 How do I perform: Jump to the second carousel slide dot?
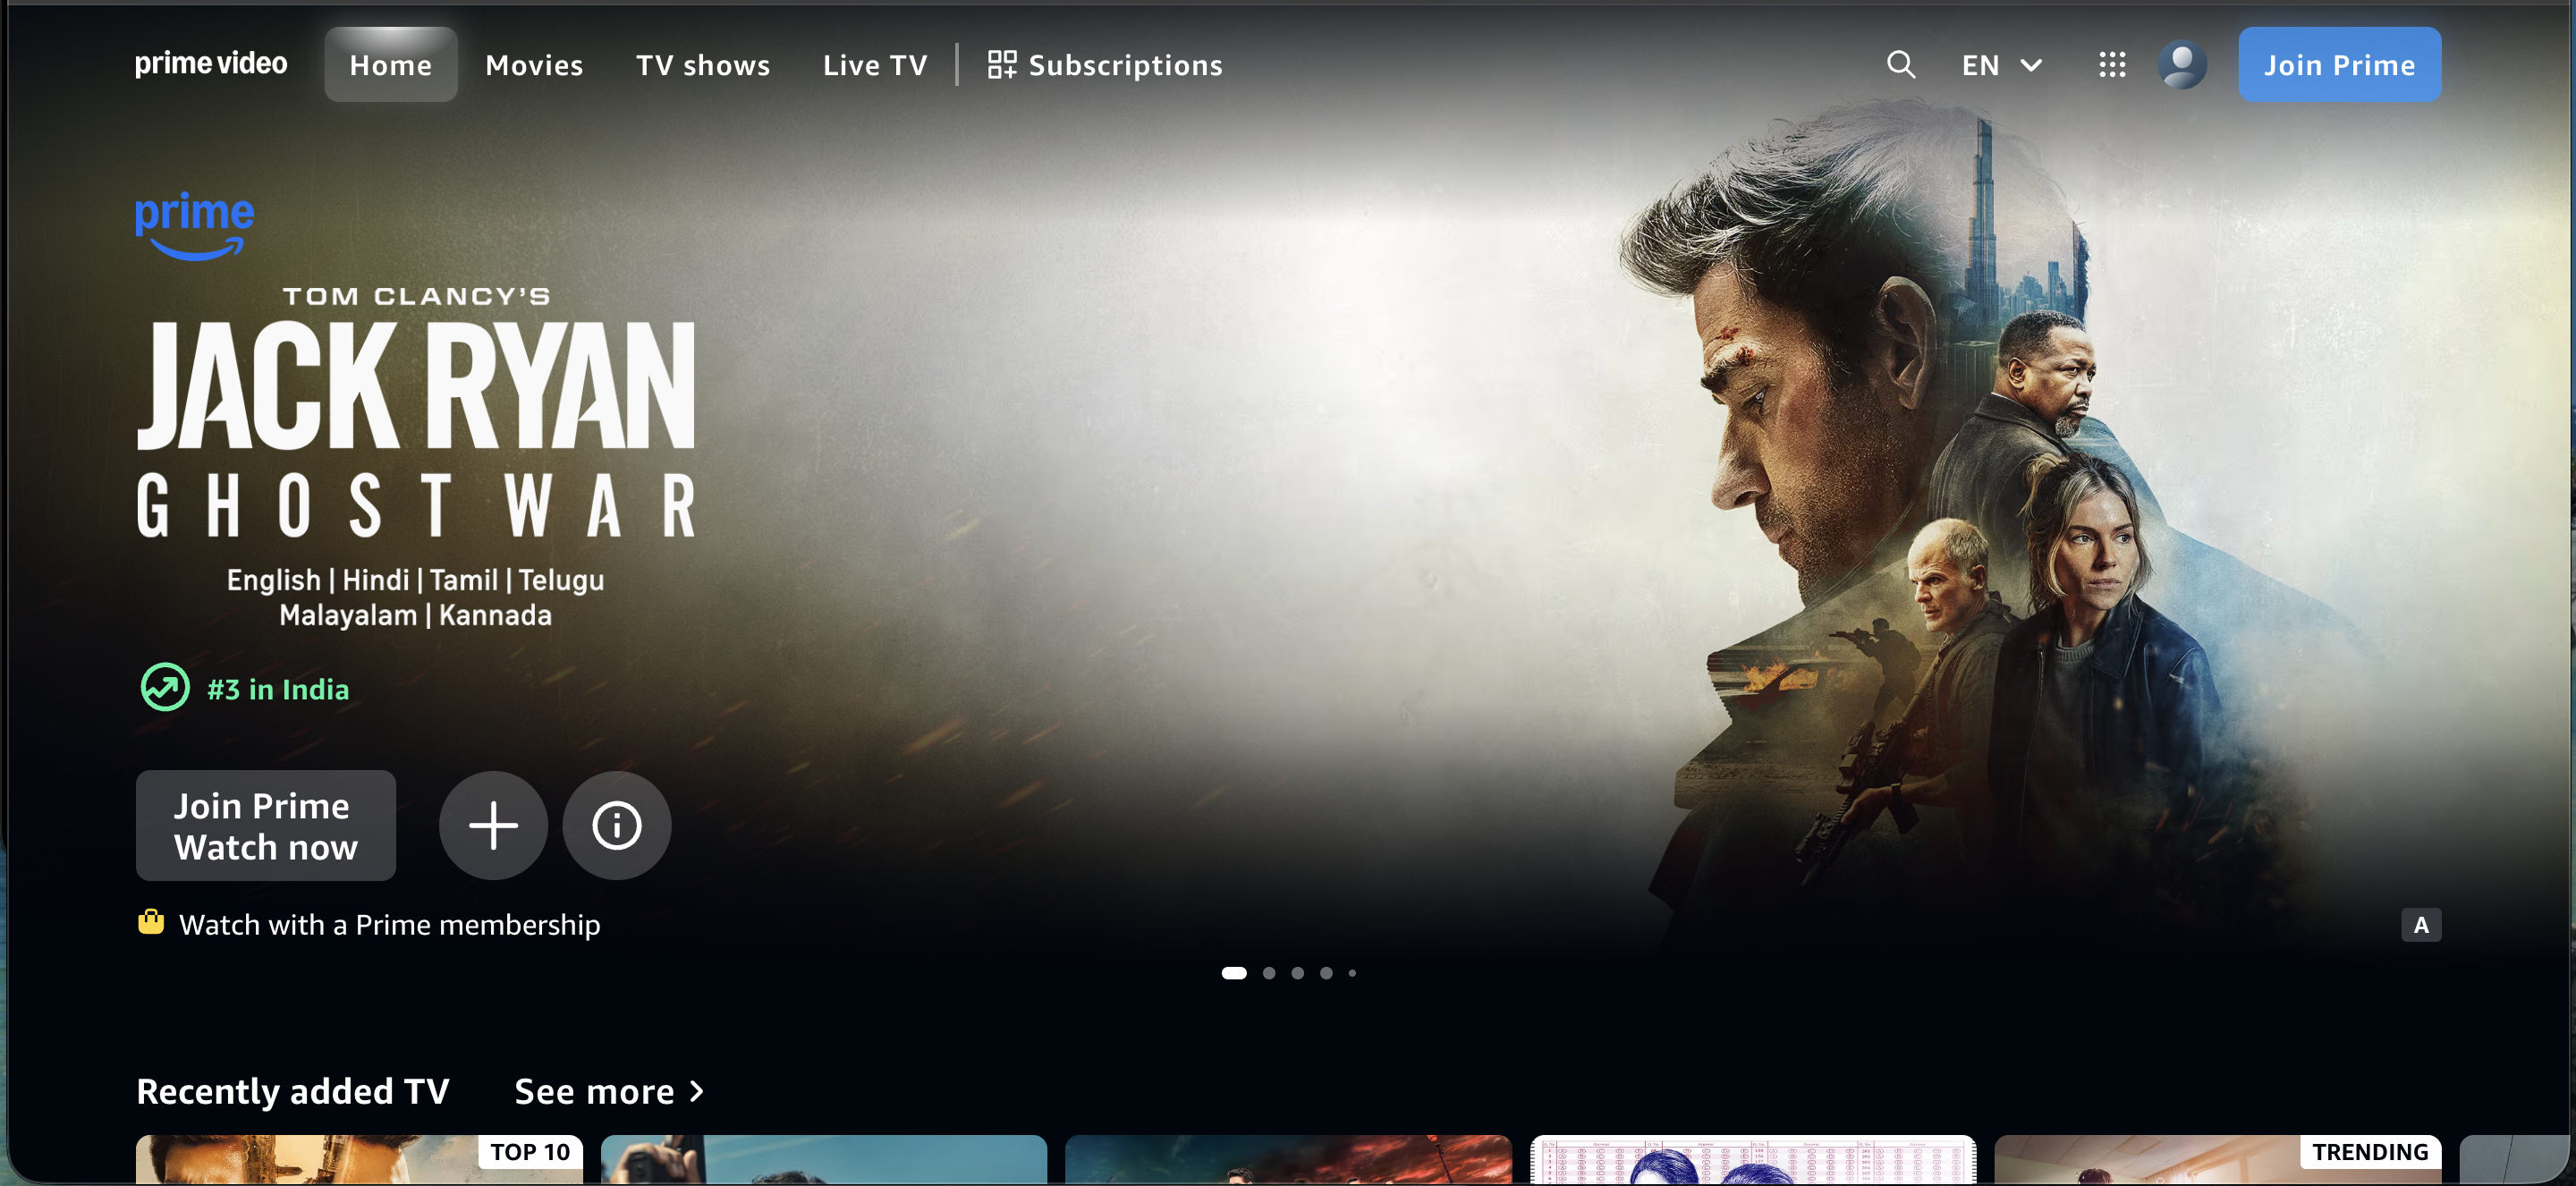click(1269, 973)
